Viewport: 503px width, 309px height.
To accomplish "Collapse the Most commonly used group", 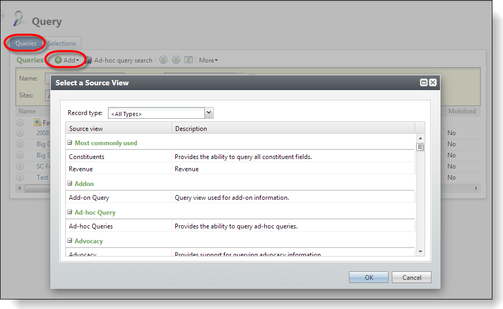I will point(70,143).
